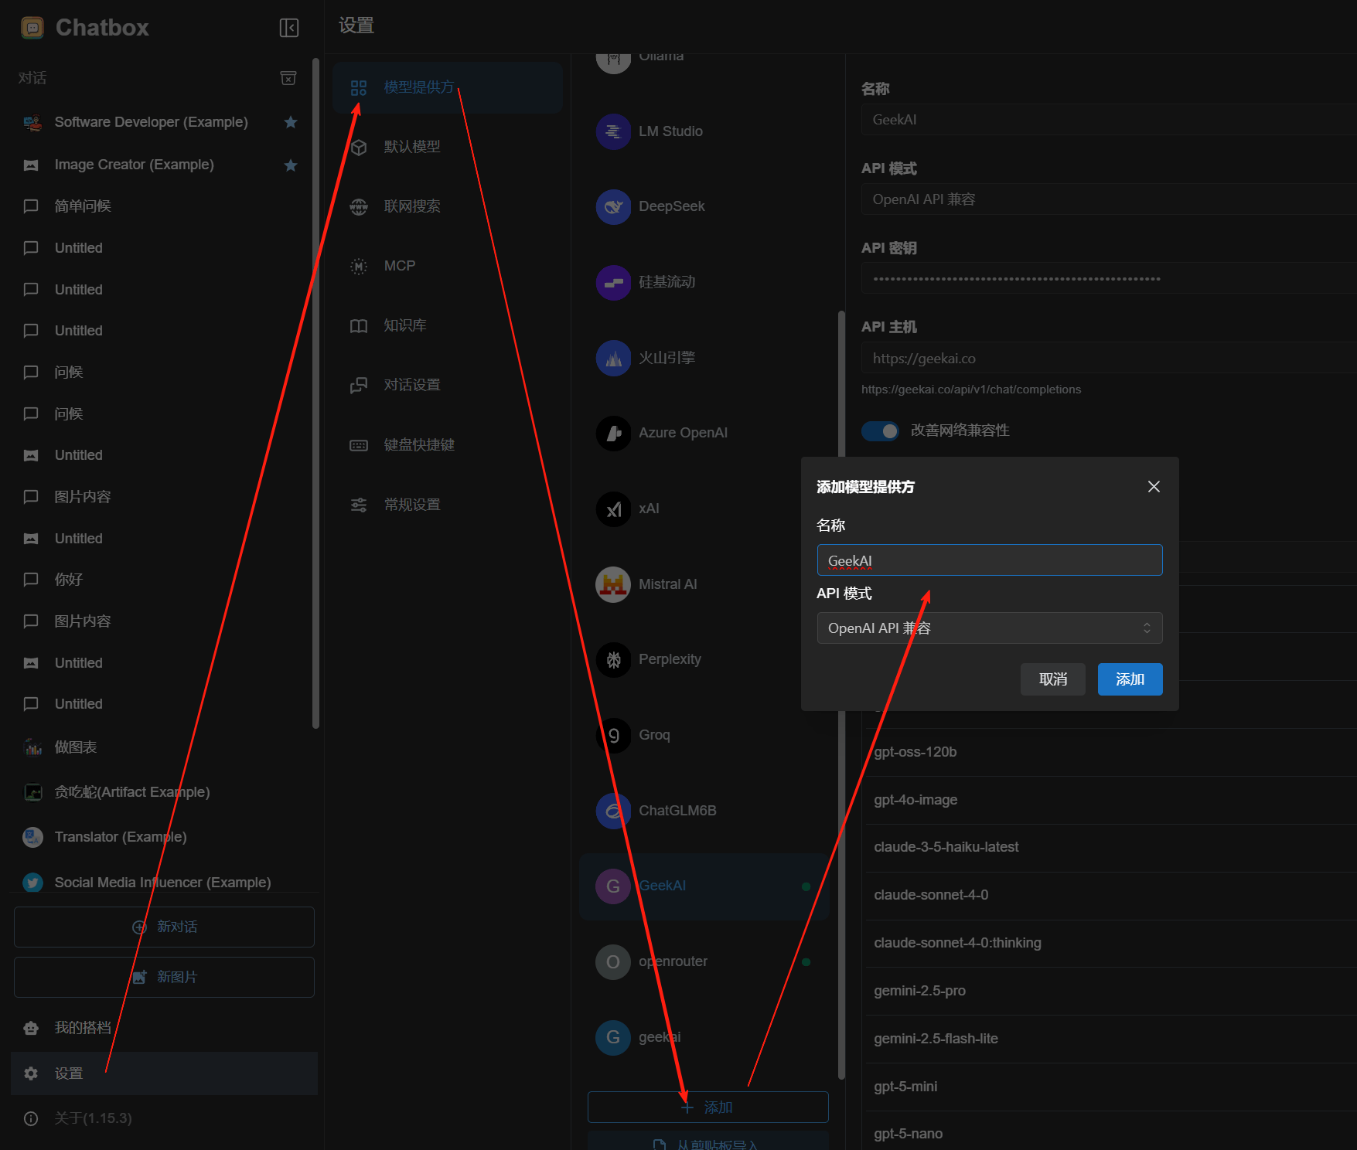Click the conversation list scrollbar

(315, 393)
